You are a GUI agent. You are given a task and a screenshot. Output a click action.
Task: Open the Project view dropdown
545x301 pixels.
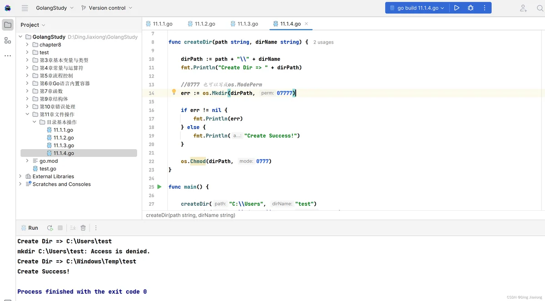pyautogui.click(x=33, y=25)
